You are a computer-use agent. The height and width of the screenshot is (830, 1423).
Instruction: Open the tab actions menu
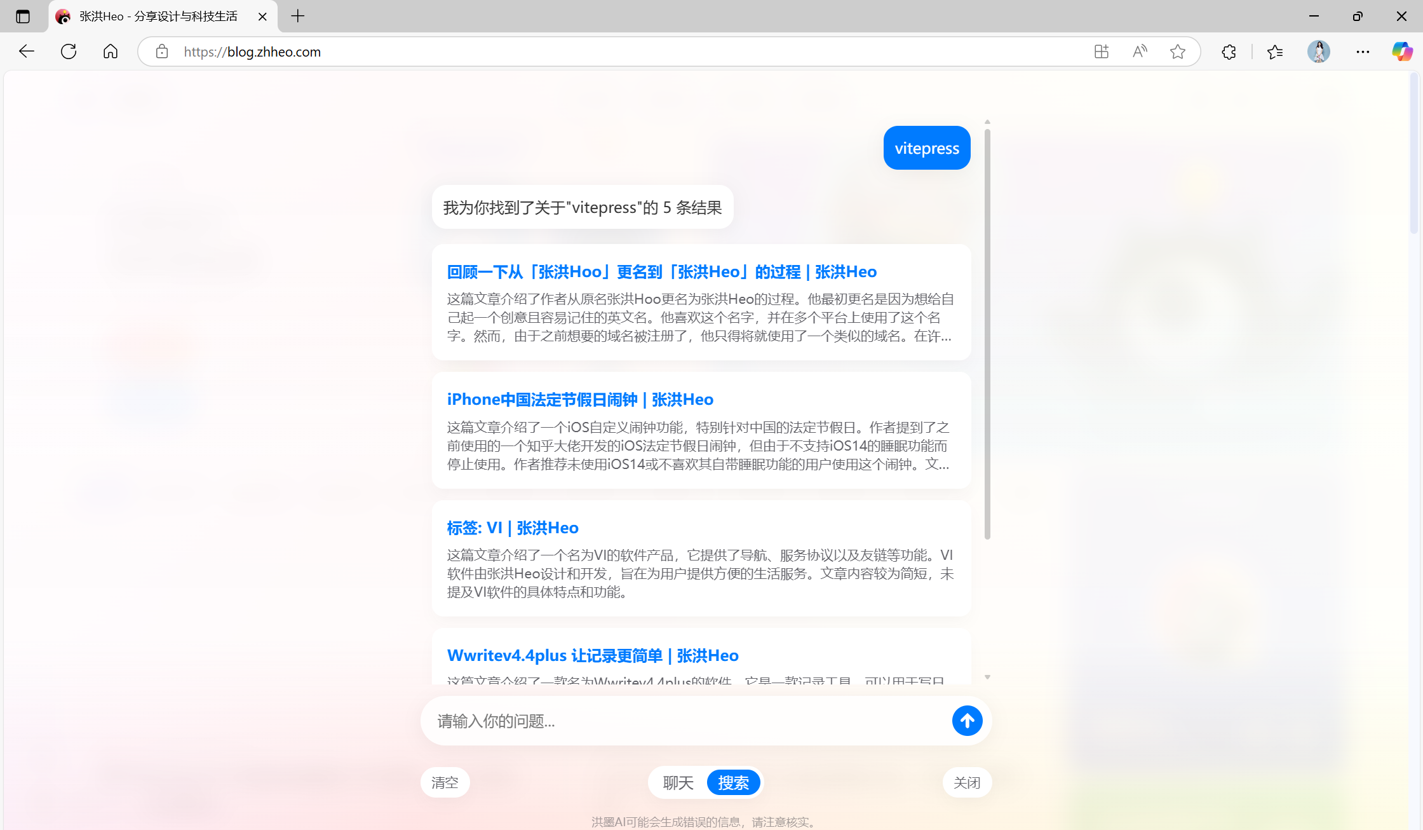point(23,17)
